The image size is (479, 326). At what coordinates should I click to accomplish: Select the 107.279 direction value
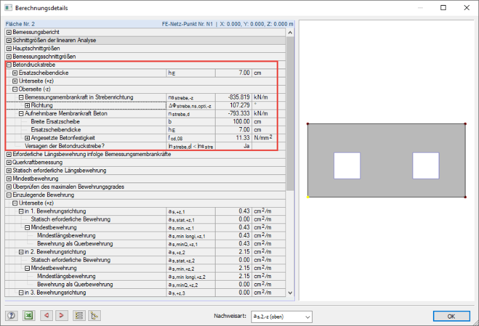(x=234, y=105)
